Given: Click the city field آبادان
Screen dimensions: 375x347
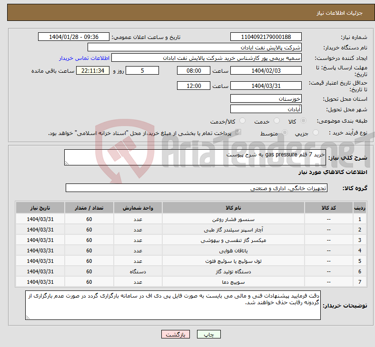Looking at the screenshot, I should pyautogui.click(x=266, y=109).
